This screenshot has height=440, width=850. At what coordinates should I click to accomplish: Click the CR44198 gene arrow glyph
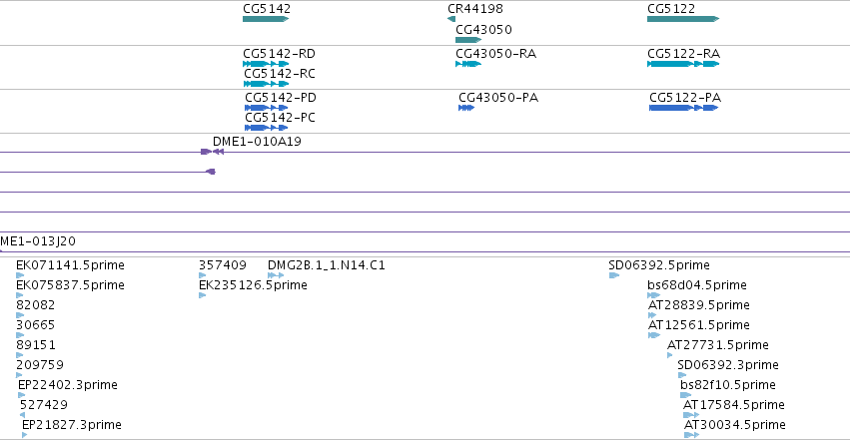(x=451, y=19)
